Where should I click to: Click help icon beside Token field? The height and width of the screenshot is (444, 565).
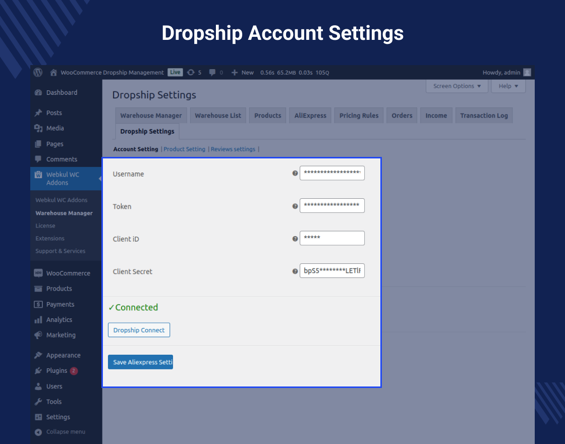coord(295,206)
